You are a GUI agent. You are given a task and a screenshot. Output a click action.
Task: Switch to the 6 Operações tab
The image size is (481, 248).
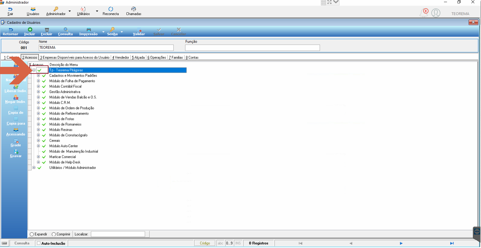click(x=157, y=58)
